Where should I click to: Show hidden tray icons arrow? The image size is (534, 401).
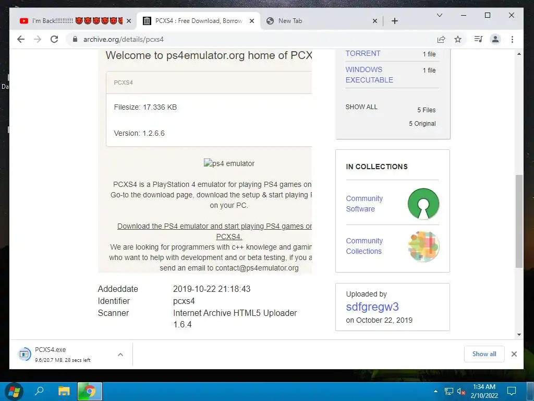435,391
